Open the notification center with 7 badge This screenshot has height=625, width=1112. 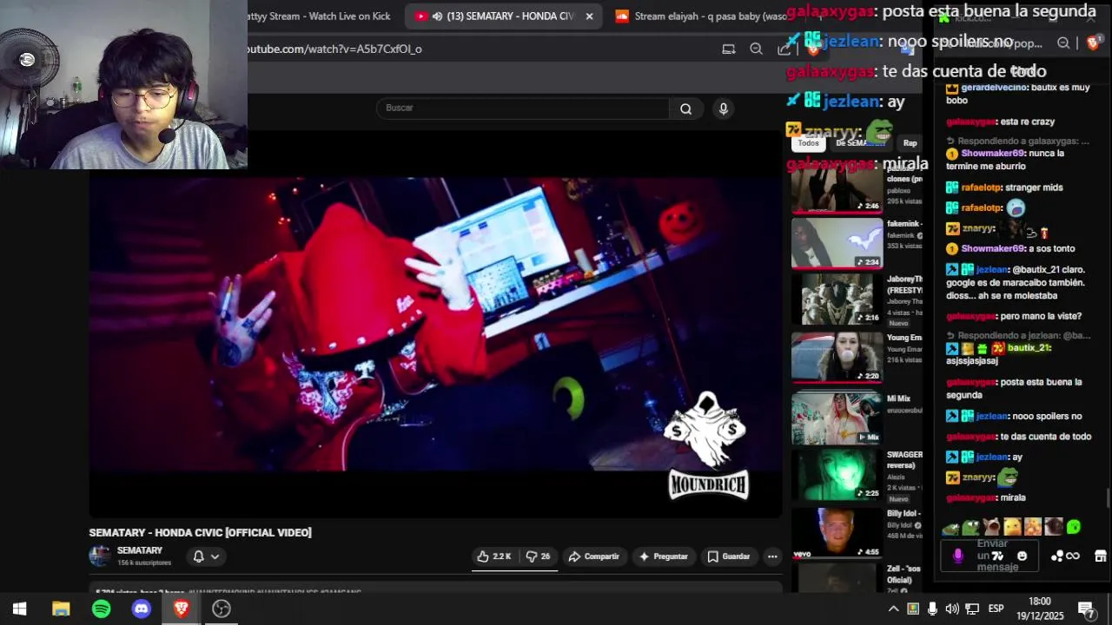tap(1086, 609)
